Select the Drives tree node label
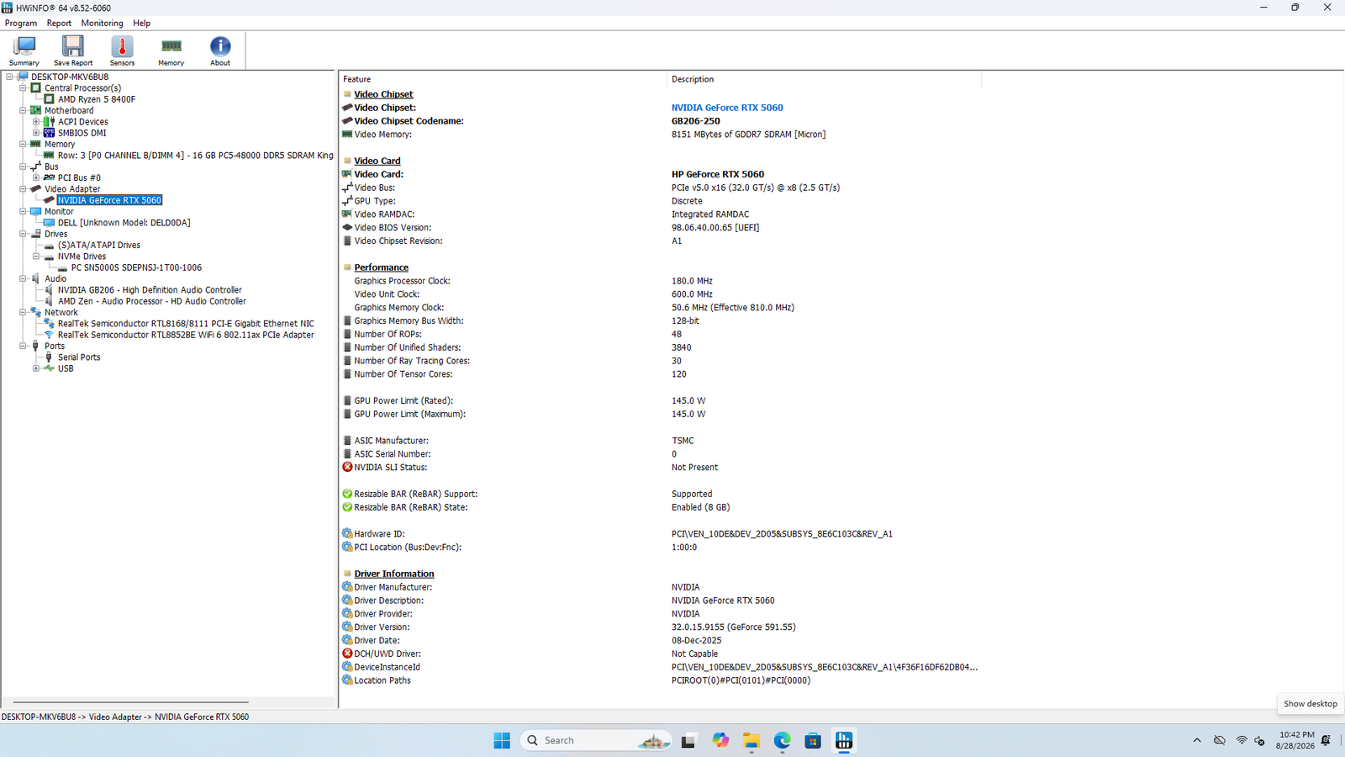 point(56,234)
